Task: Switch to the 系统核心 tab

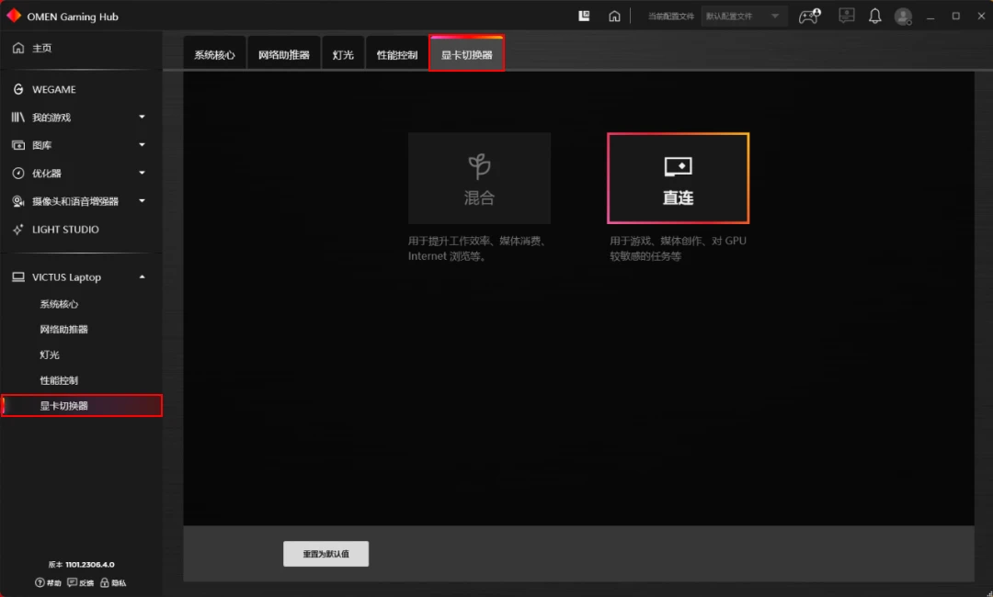Action: tap(214, 54)
